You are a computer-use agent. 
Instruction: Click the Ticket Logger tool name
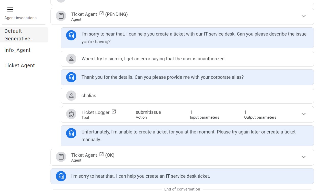[x=95, y=113]
